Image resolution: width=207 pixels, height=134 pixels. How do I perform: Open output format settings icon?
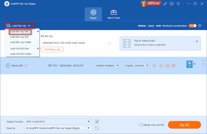point(97,122)
